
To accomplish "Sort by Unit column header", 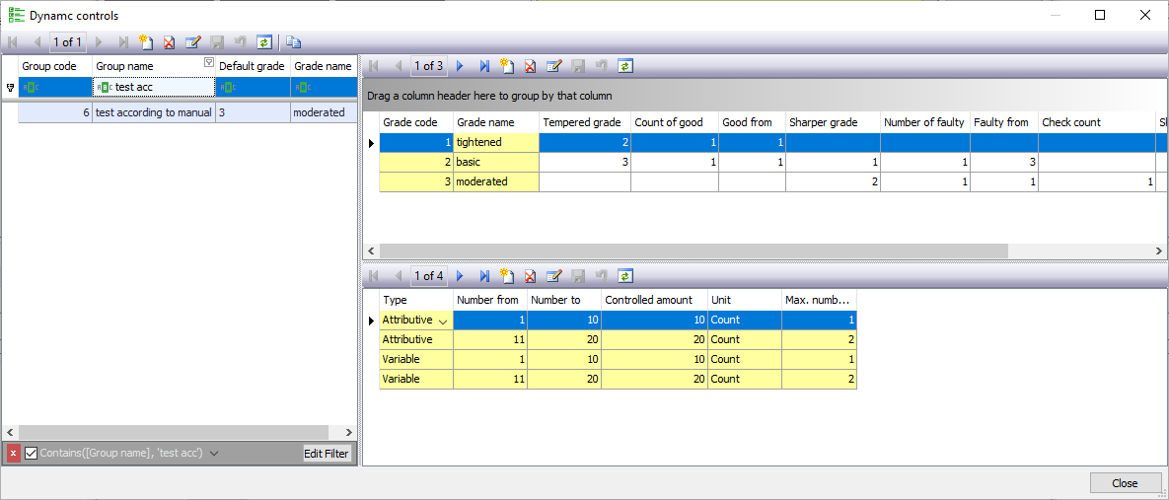I will tap(744, 300).
